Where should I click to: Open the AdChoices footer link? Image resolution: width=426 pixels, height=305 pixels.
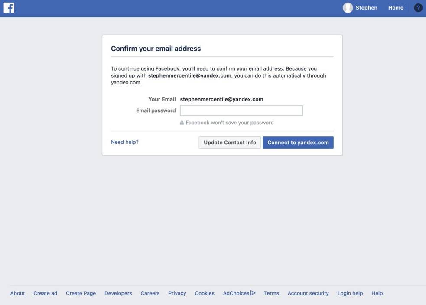point(236,293)
